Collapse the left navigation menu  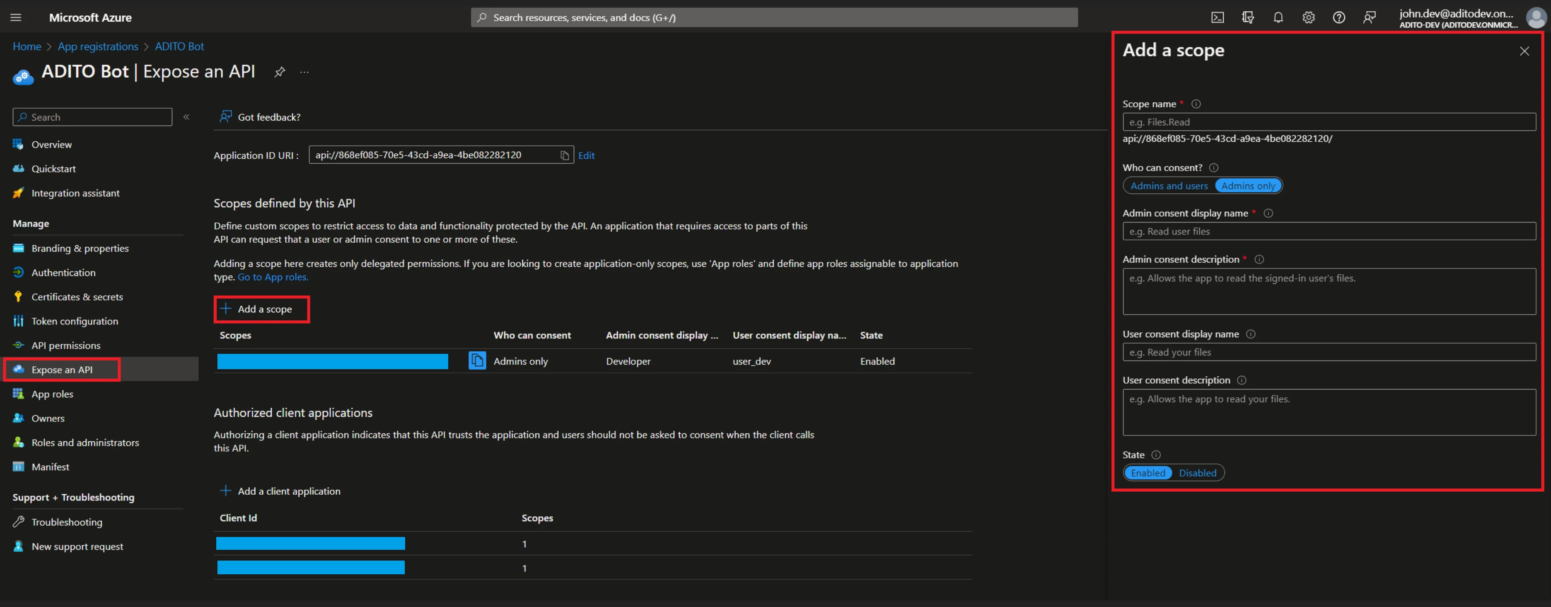pos(187,117)
